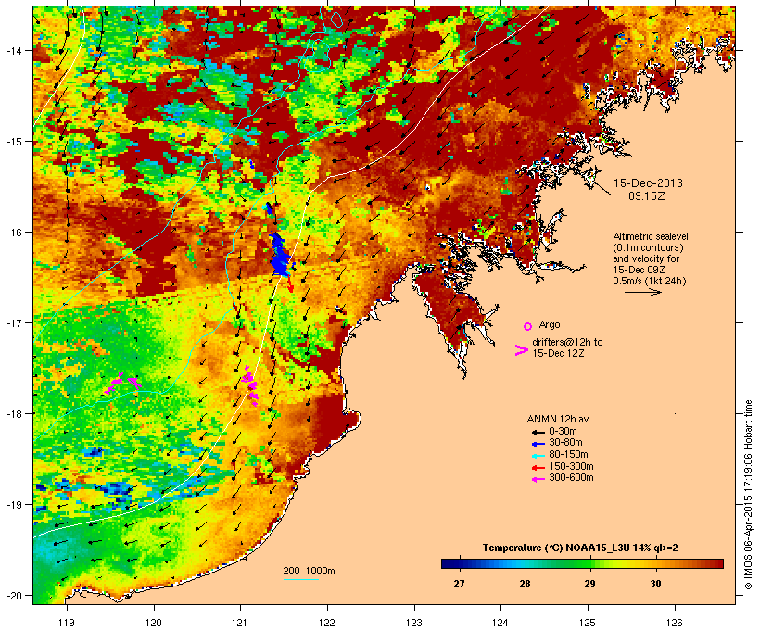Click longitude axis label 121
This screenshot has height=630, width=760.
(x=240, y=623)
